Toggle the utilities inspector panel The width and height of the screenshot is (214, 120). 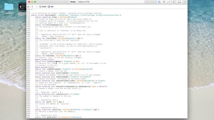(x=184, y=2)
